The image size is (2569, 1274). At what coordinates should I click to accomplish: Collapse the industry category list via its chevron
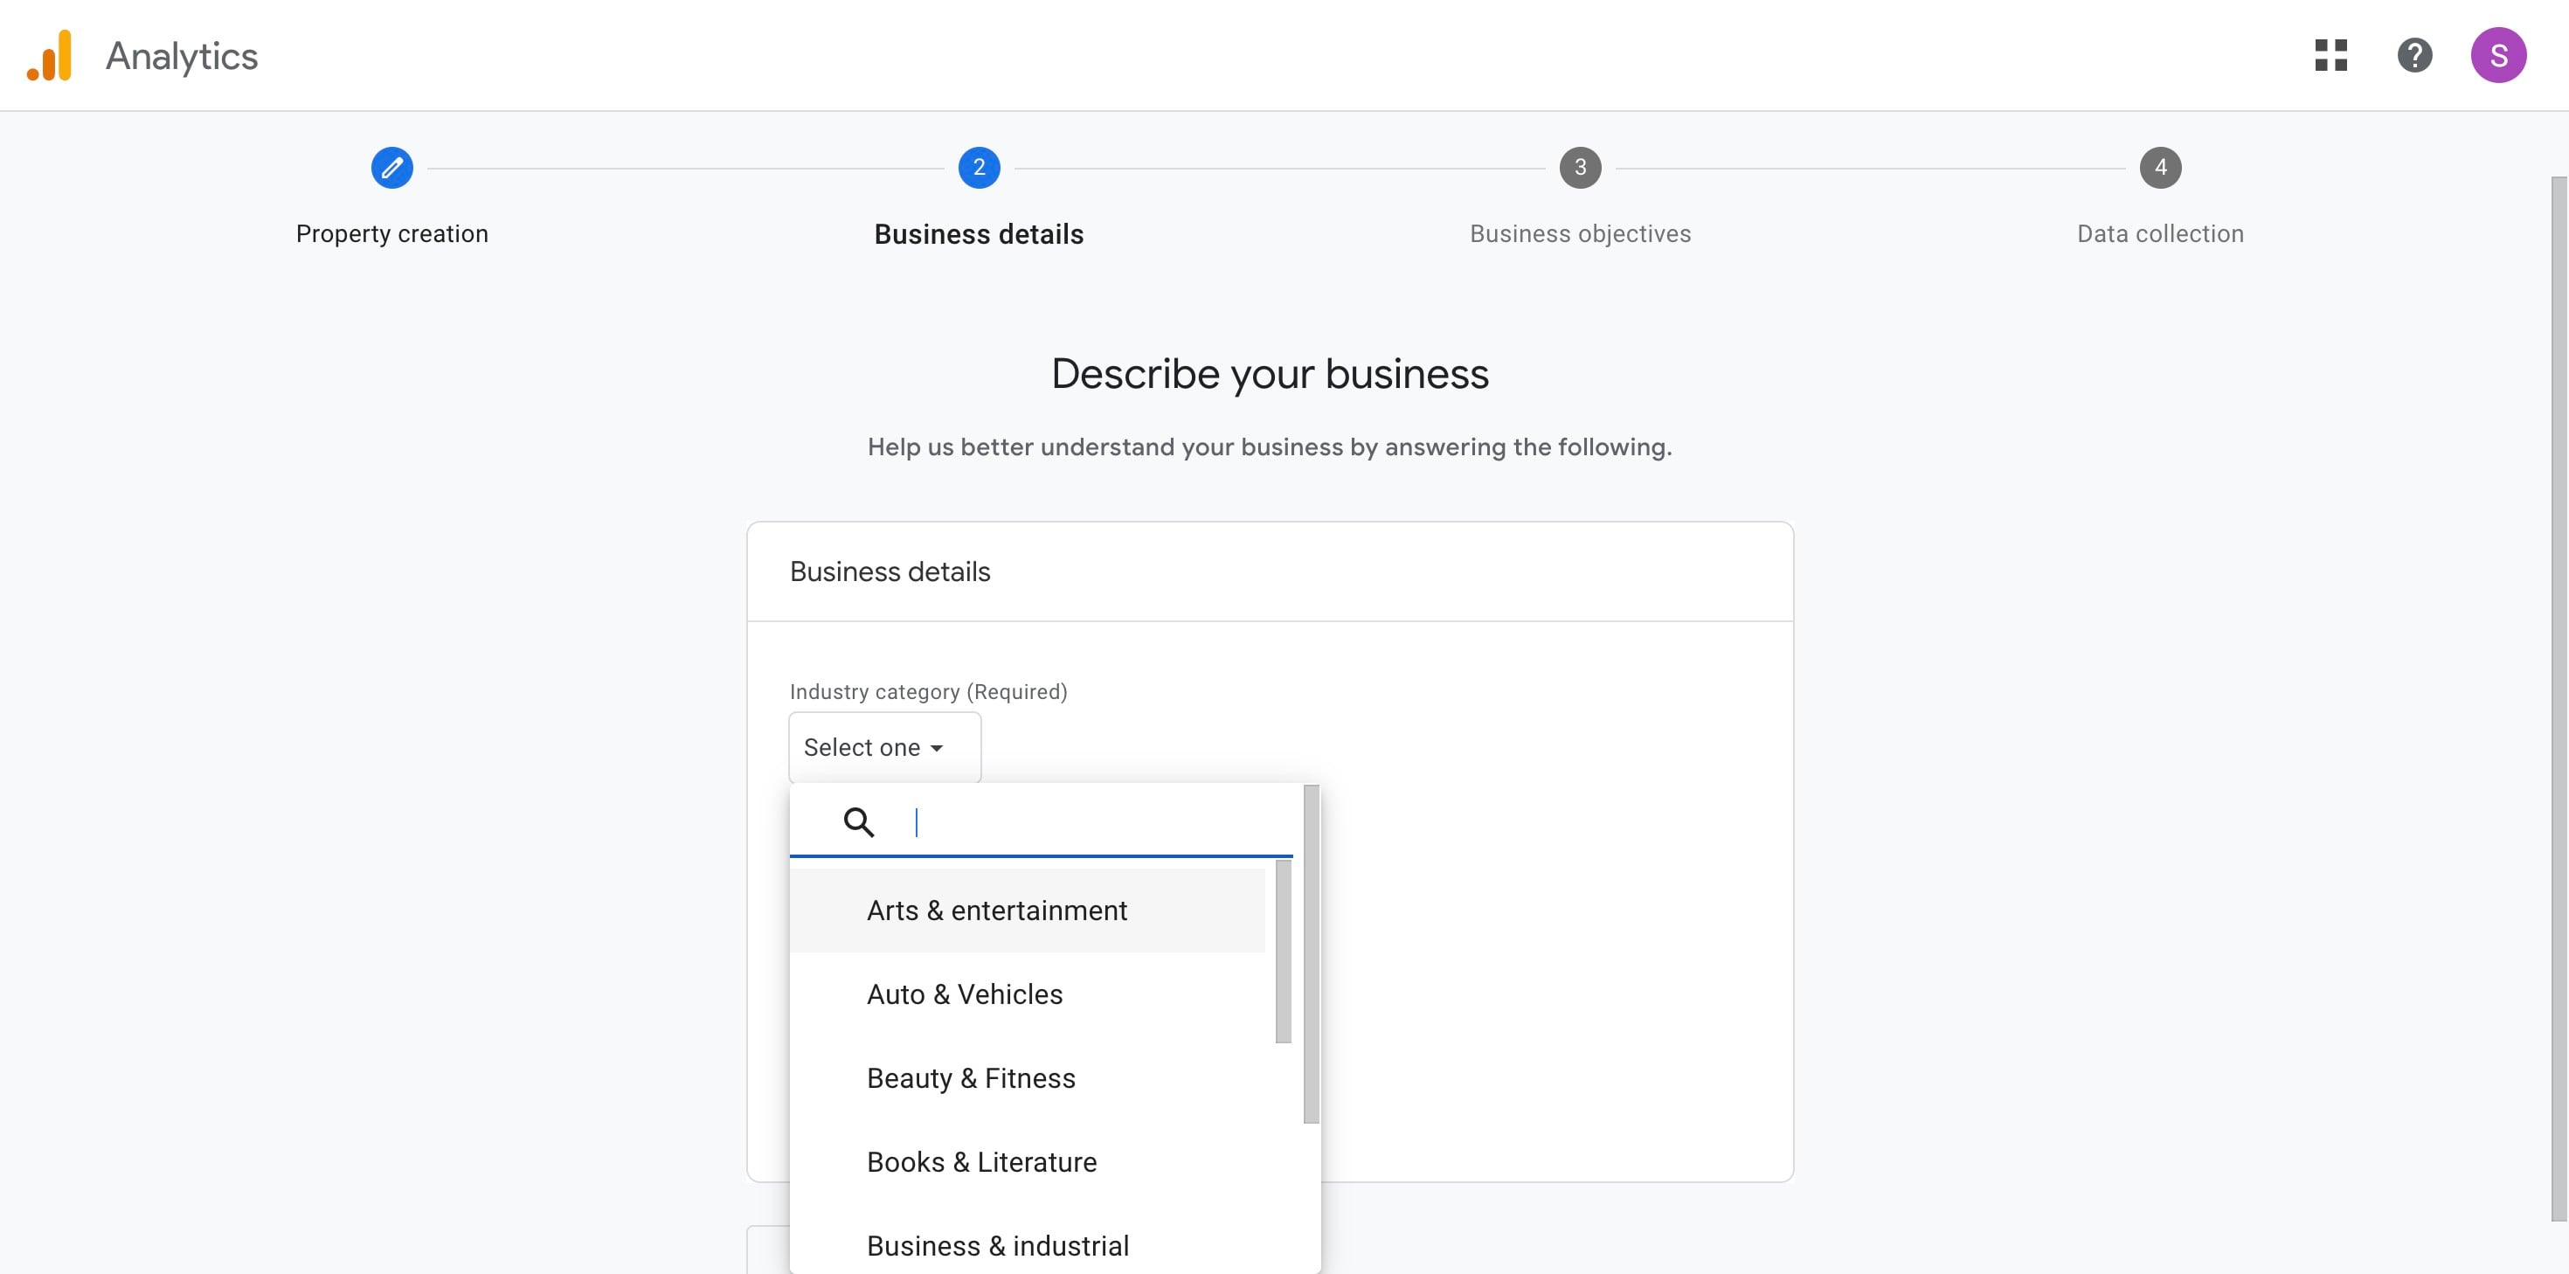point(938,747)
